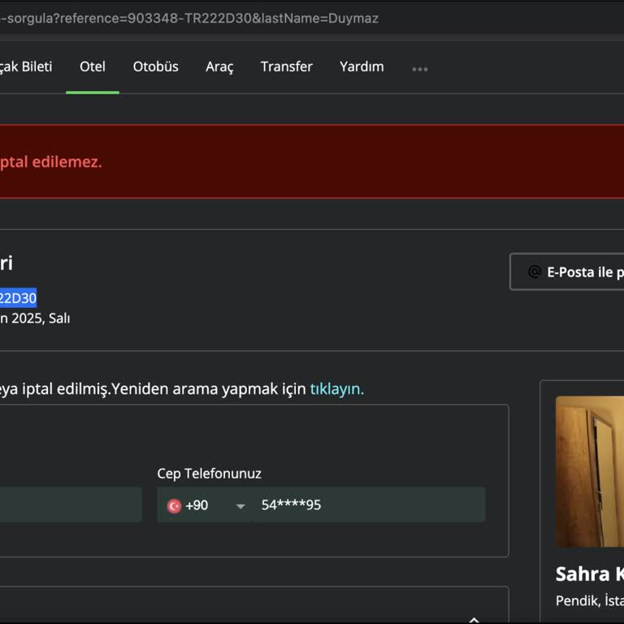Go to the Transfer tab
The width and height of the screenshot is (624, 624).
pyautogui.click(x=286, y=67)
